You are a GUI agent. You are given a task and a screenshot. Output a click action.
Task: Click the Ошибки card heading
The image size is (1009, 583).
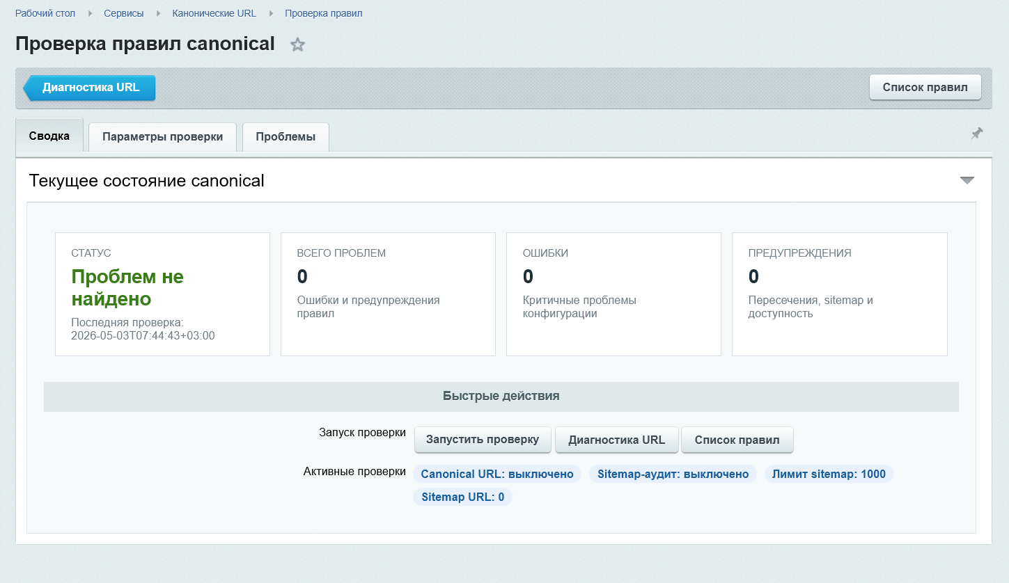(545, 253)
